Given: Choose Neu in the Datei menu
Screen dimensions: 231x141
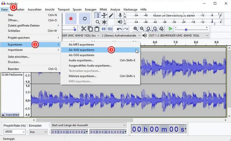Looking at the screenshot, I should (x=30, y=15).
